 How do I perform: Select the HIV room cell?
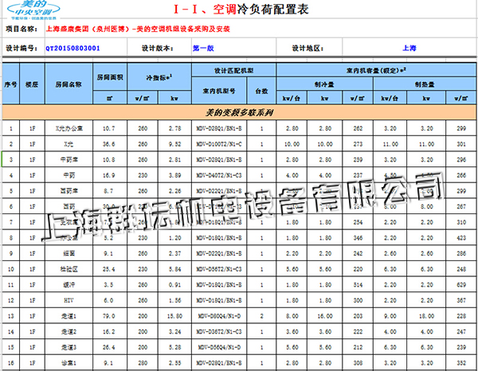click(69, 300)
